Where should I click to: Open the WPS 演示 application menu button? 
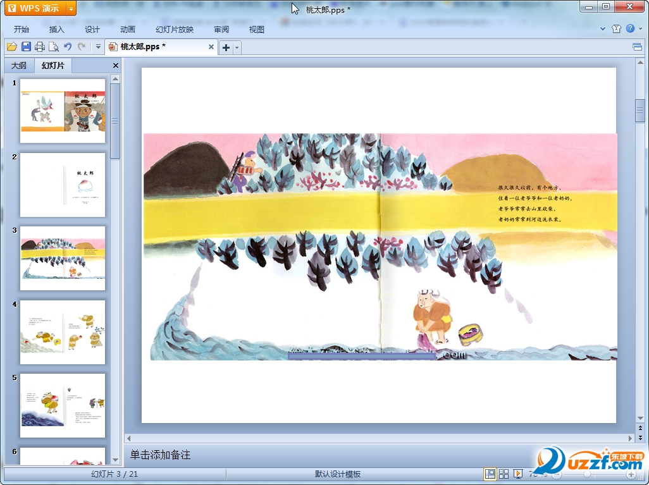click(x=35, y=8)
